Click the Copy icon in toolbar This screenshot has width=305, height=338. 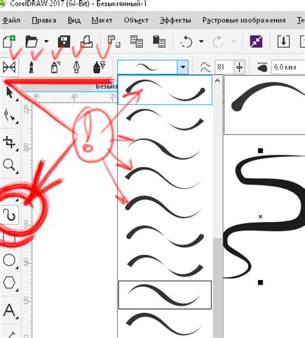coord(136,41)
